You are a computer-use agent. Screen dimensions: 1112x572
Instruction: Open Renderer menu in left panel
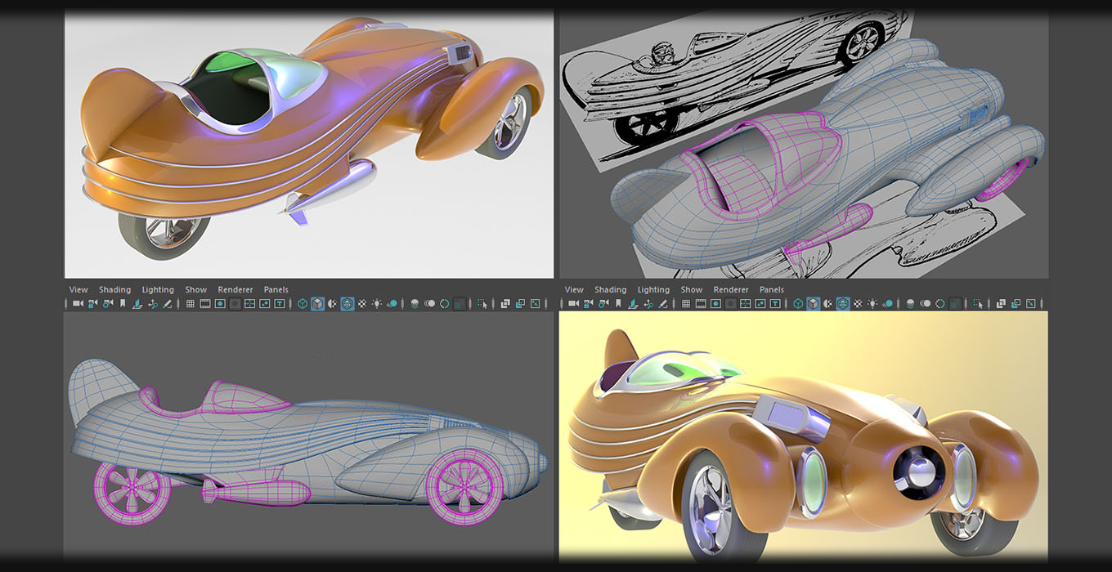pyautogui.click(x=235, y=289)
